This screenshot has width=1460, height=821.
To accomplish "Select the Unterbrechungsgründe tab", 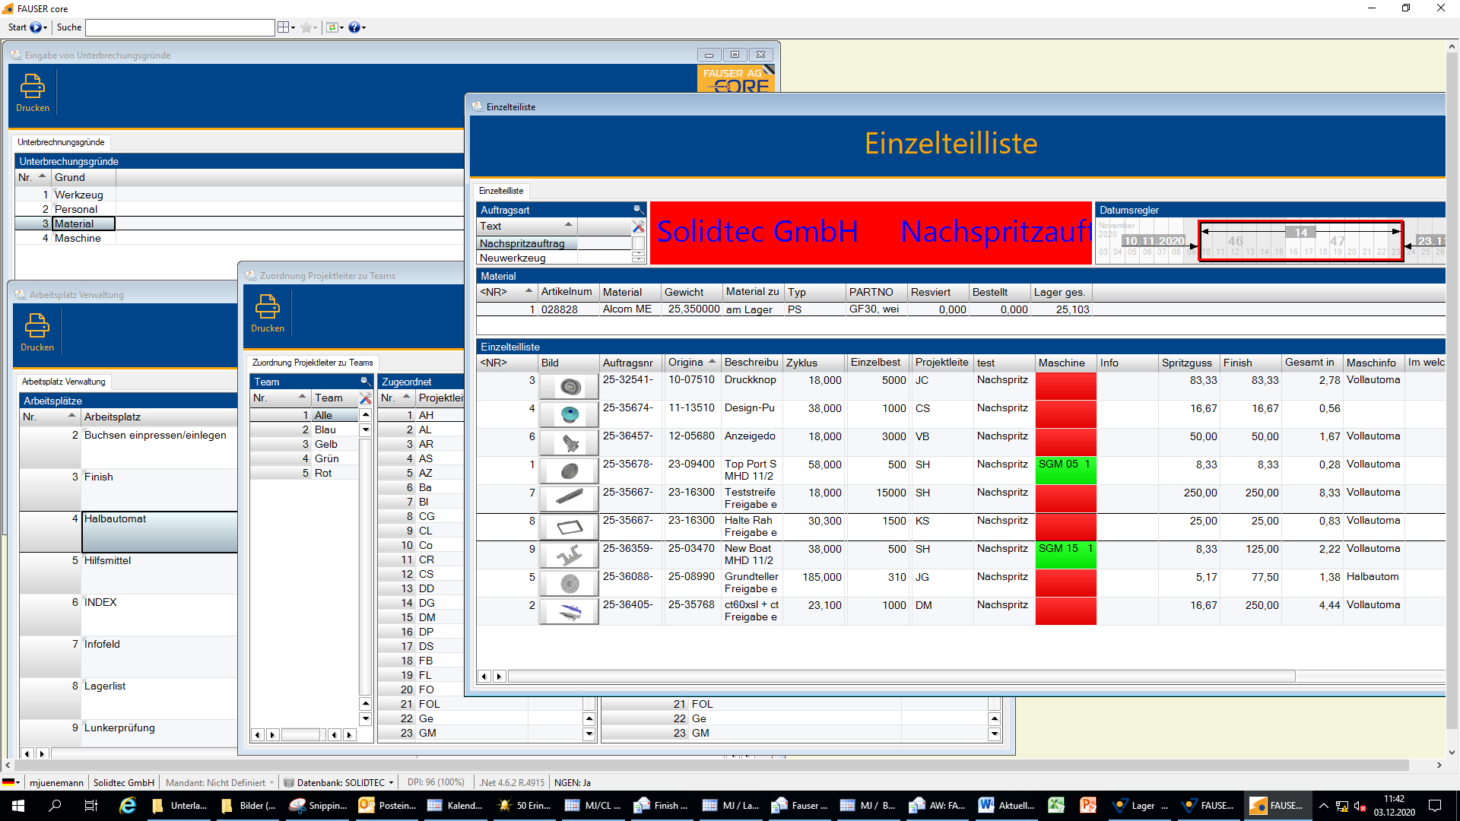I will [x=61, y=142].
